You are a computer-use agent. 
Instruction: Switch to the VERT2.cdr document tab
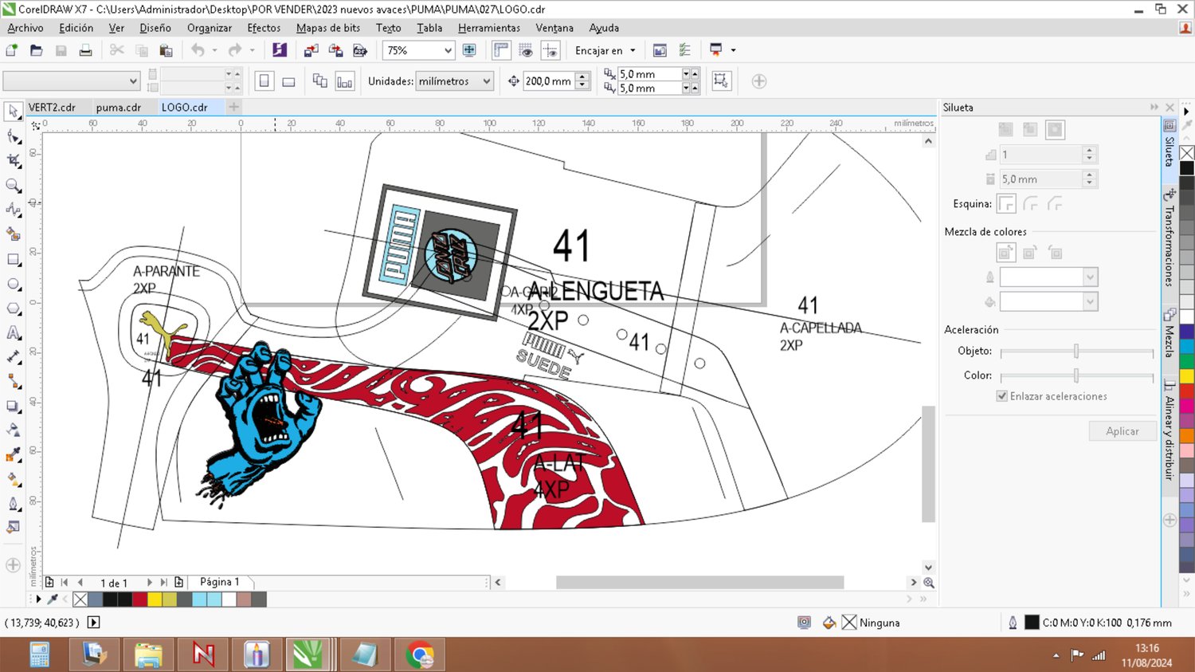52,107
